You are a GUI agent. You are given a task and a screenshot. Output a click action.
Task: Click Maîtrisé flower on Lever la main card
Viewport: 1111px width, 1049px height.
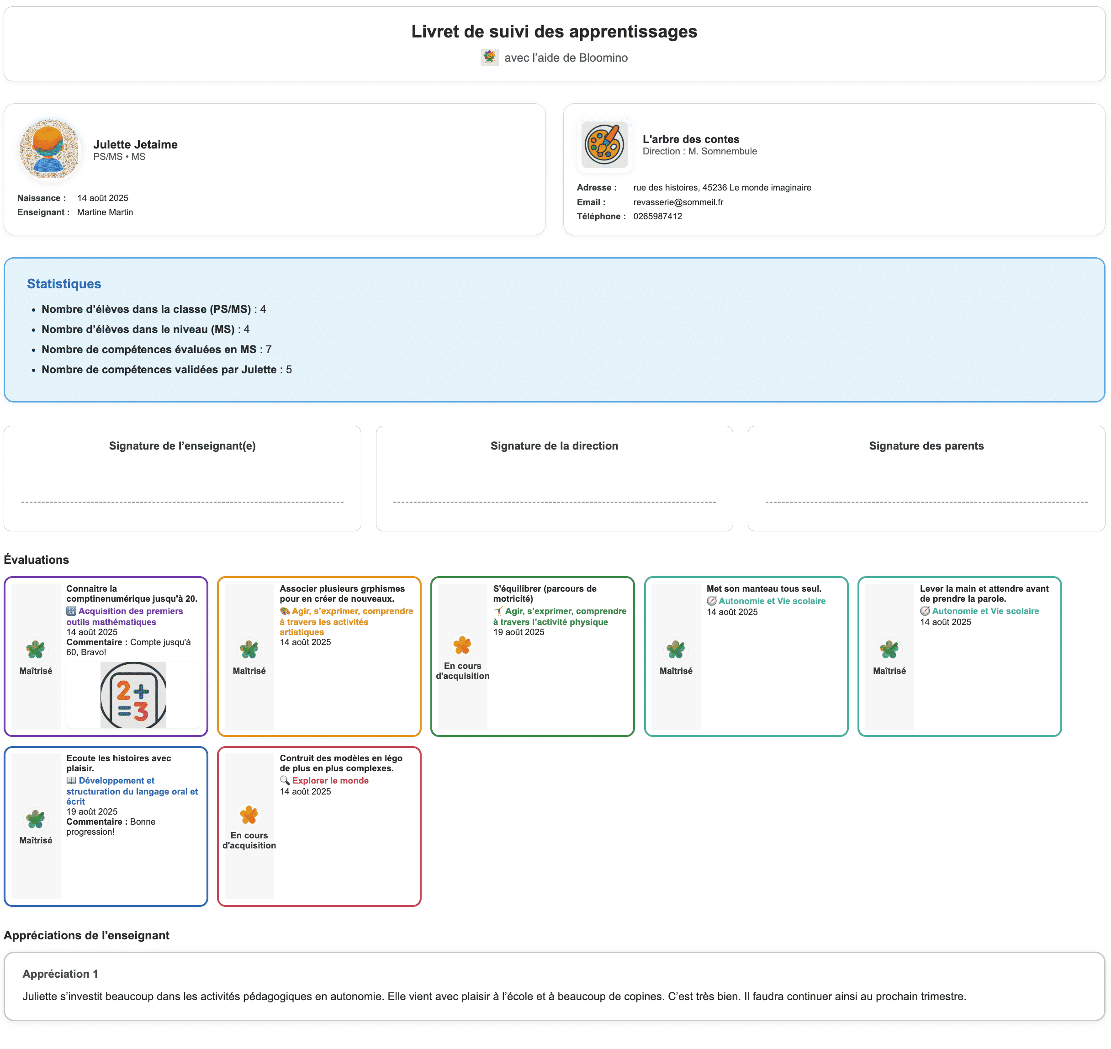(889, 649)
